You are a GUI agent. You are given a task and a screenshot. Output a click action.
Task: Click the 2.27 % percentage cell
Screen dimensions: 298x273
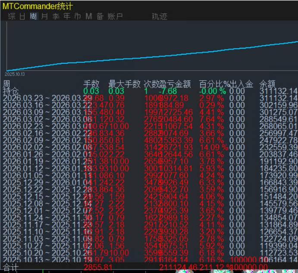click(211, 217)
